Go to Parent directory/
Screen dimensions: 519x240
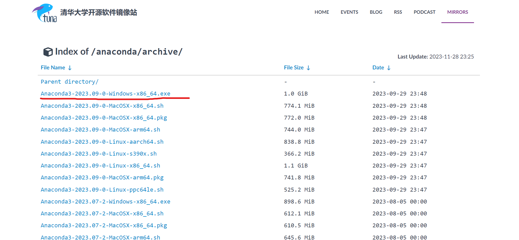(70, 82)
